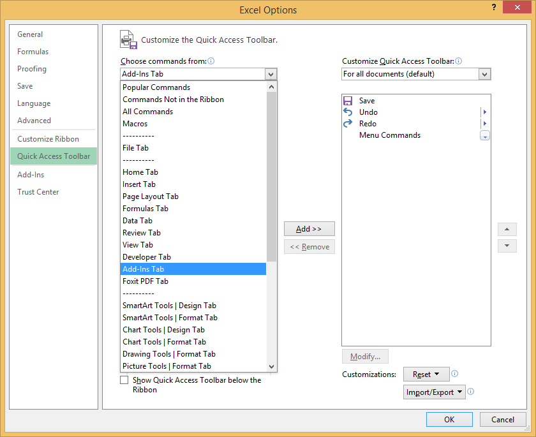Select SmartArt Tools Design Tab
The image size is (536, 437).
193,306
